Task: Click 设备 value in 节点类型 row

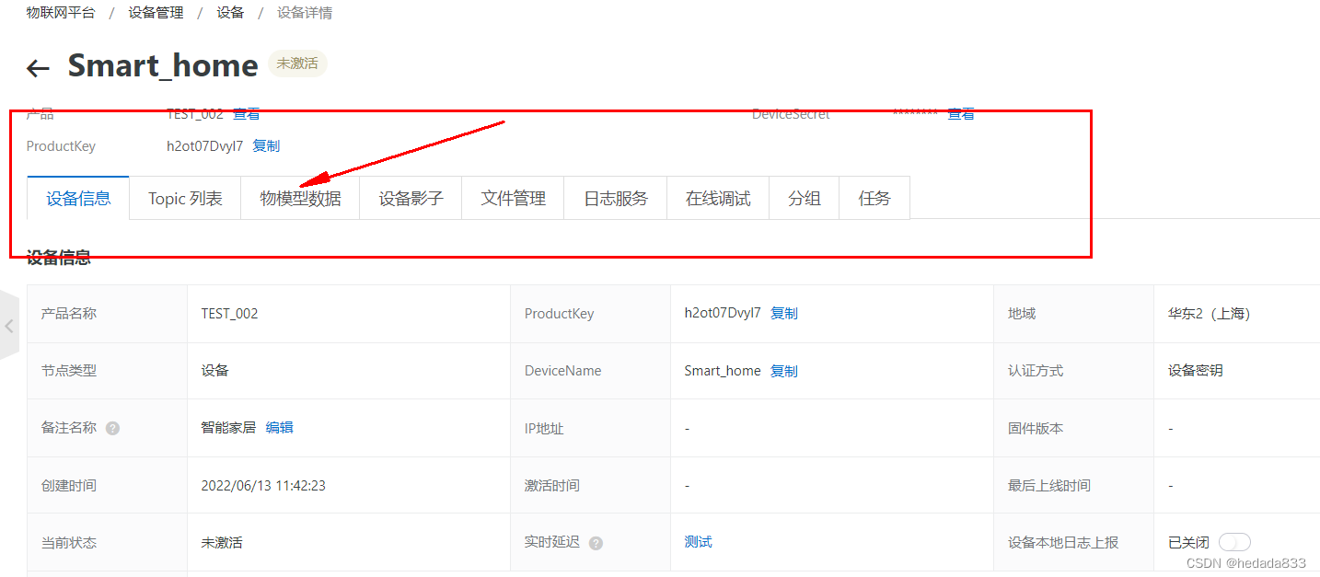Action: click(x=214, y=371)
